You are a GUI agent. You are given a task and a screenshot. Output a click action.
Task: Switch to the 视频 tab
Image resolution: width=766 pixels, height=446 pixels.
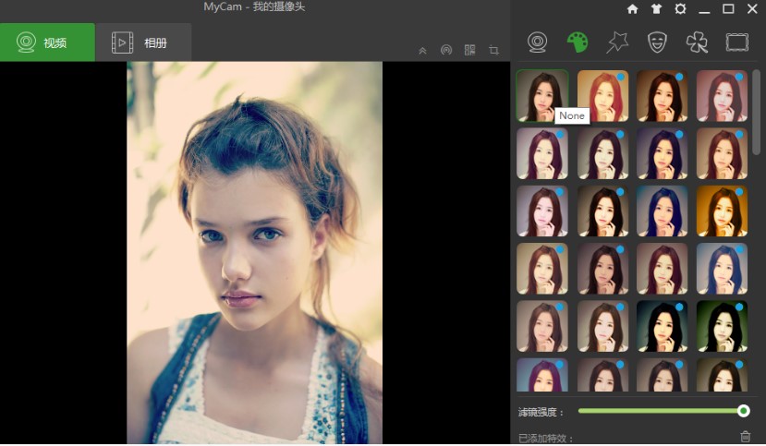pyautogui.click(x=47, y=42)
